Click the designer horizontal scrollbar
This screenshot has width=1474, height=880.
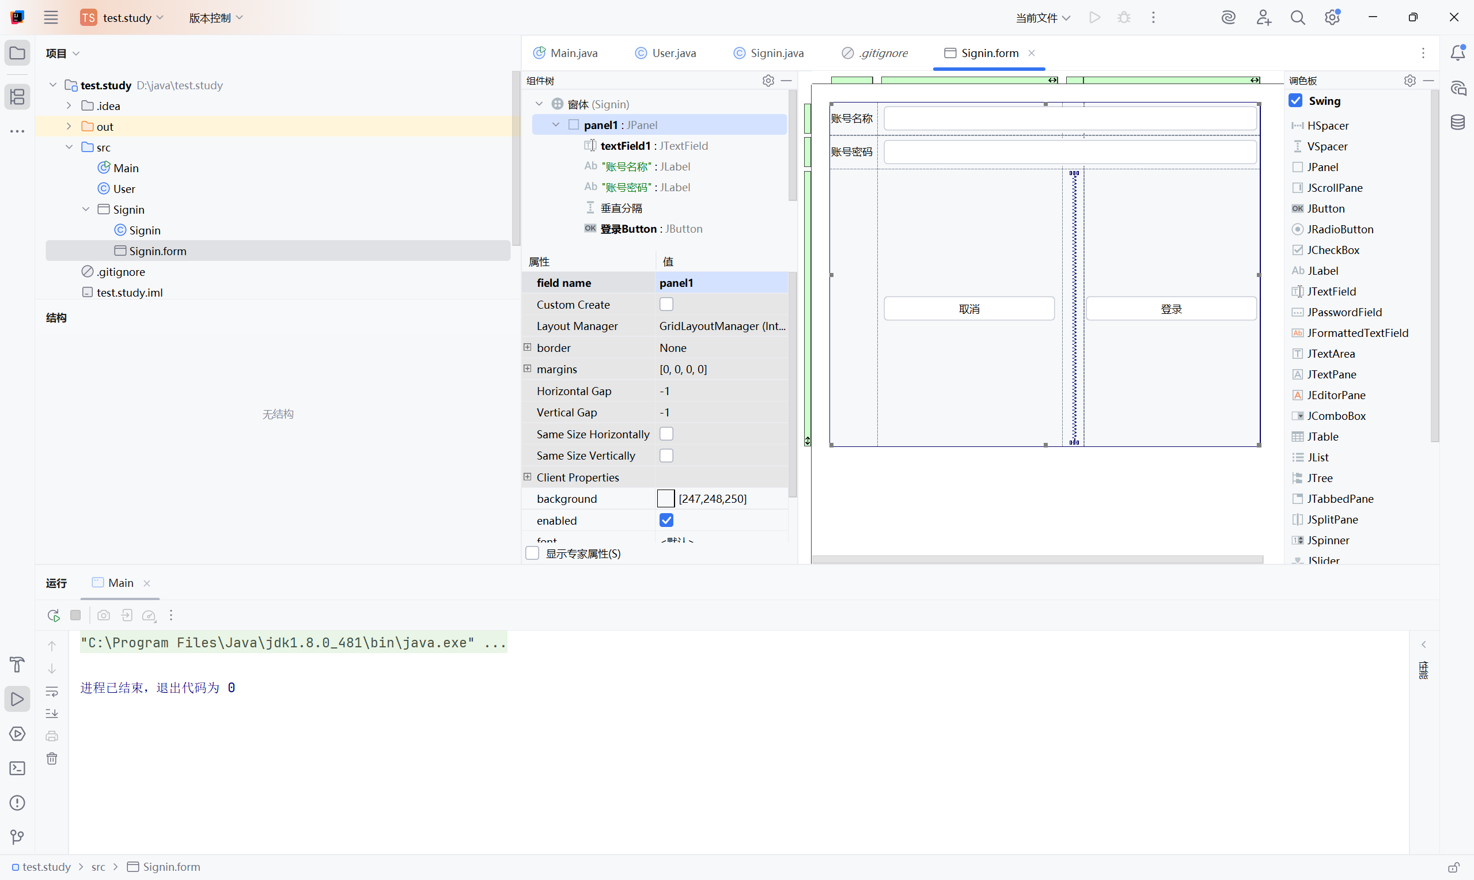(x=1037, y=559)
